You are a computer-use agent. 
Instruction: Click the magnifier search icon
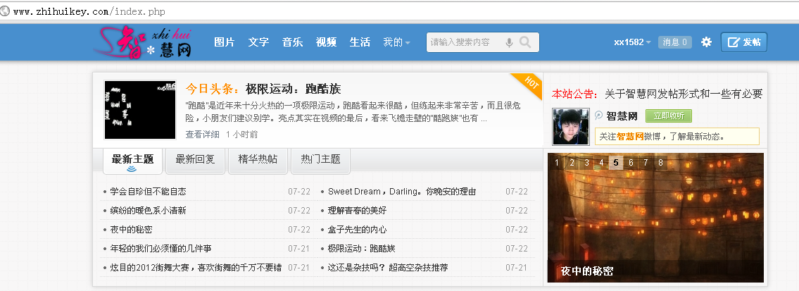[x=525, y=42]
